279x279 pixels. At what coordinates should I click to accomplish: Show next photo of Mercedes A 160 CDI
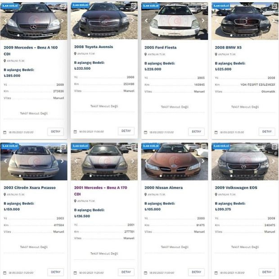pos(62,21)
